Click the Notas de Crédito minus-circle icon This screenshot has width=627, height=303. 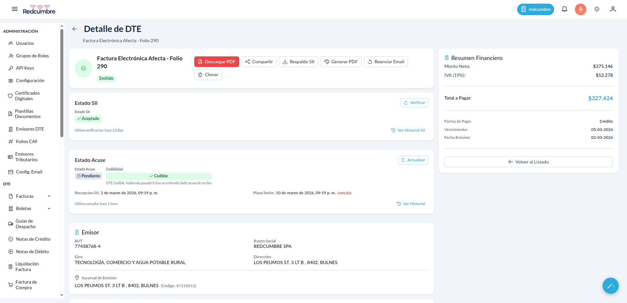click(11, 239)
